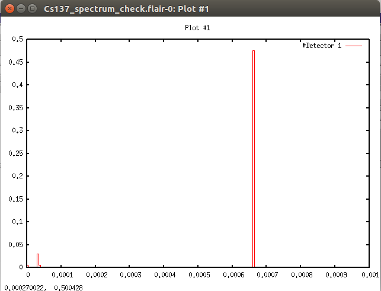Close the Cs137_spectrum_check plot window

(9, 9)
